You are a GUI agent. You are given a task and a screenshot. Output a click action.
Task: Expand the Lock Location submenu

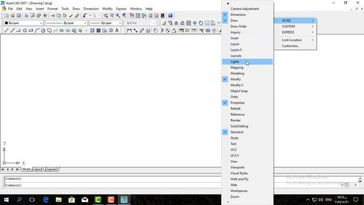[295, 40]
